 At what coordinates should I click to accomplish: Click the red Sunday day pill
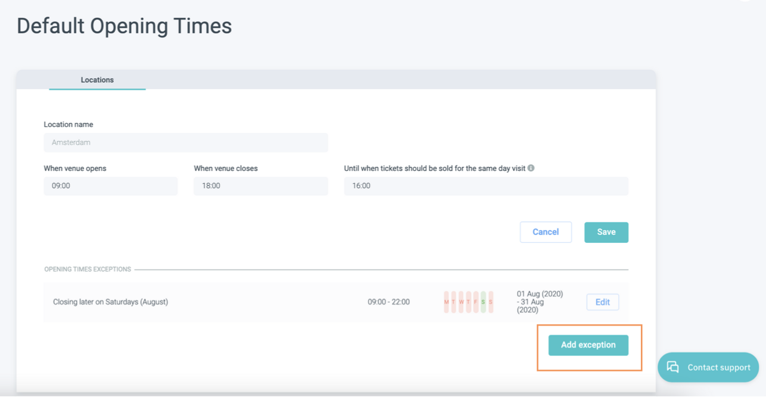click(491, 302)
